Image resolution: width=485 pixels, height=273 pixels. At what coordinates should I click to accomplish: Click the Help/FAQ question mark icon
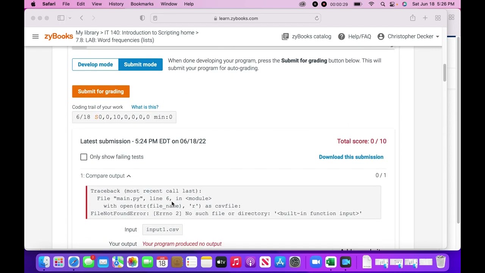[341, 36]
